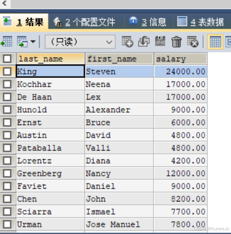Select the De Haan cell
The width and height of the screenshot is (231, 234).
pyautogui.click(x=51, y=97)
